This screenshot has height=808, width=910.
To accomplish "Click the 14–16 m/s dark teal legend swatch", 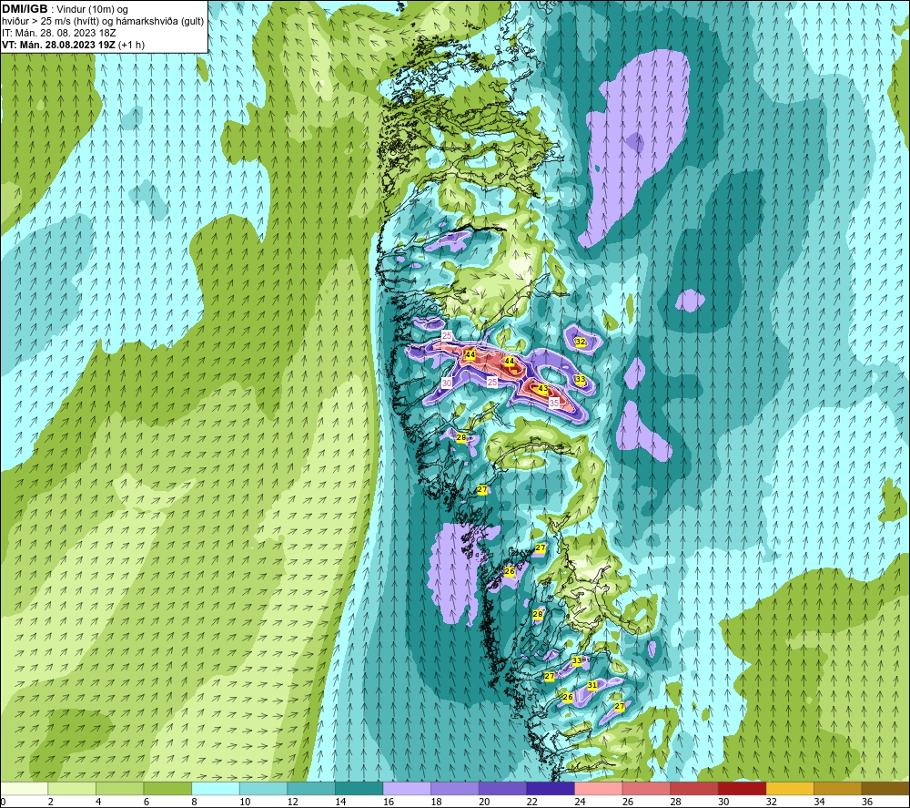I will (x=359, y=788).
